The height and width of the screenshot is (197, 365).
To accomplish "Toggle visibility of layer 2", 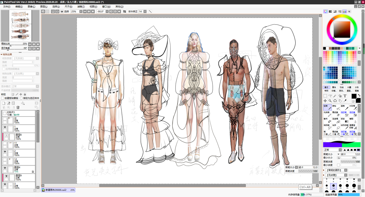I will pos(5,152).
